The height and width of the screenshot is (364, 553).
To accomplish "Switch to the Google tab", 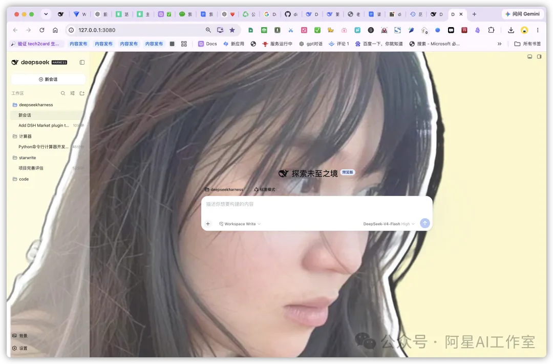I will (270, 14).
